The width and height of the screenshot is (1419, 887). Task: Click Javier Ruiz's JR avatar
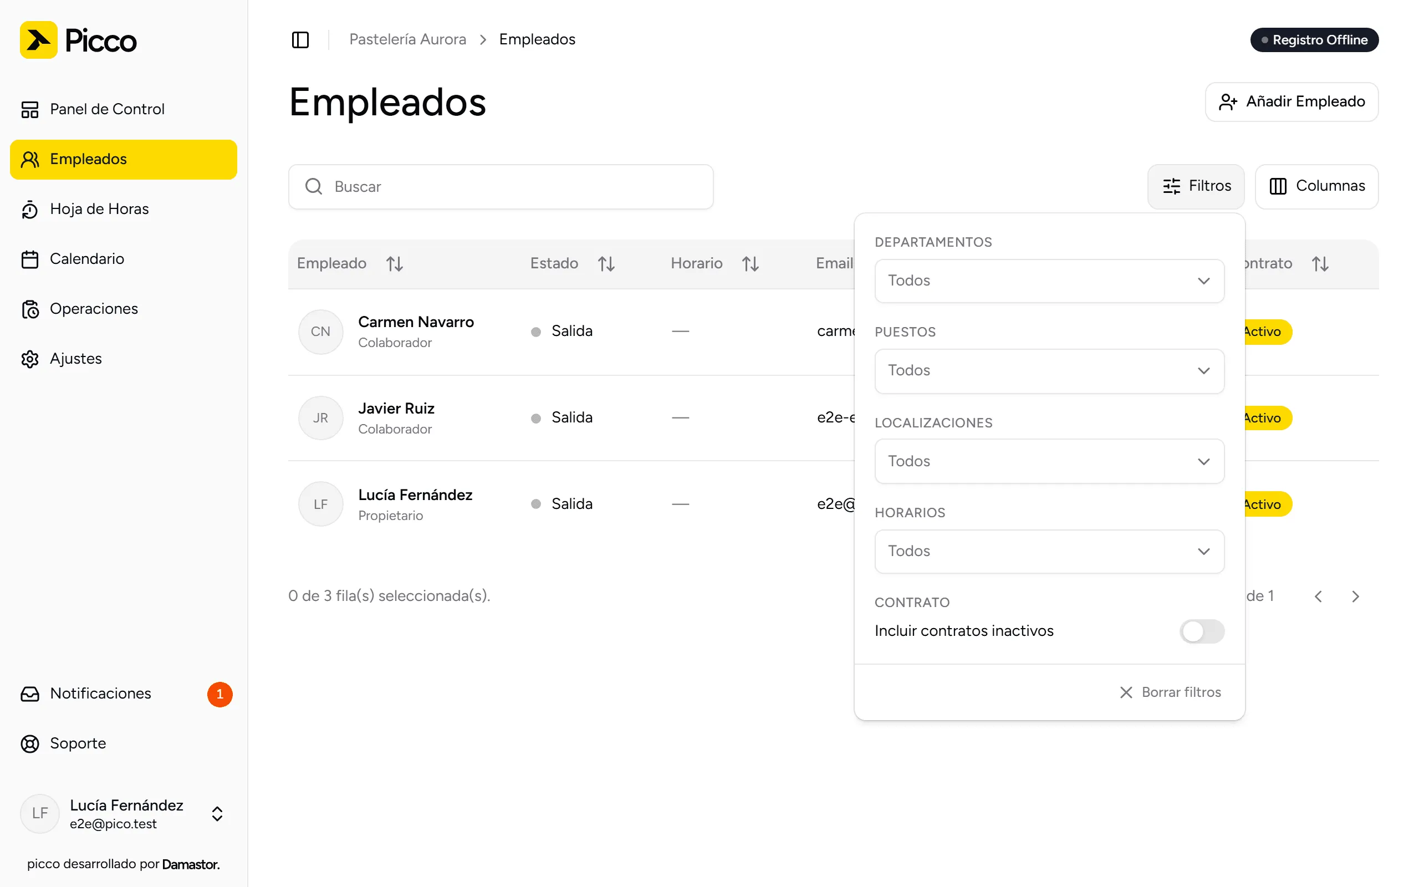[x=320, y=418]
